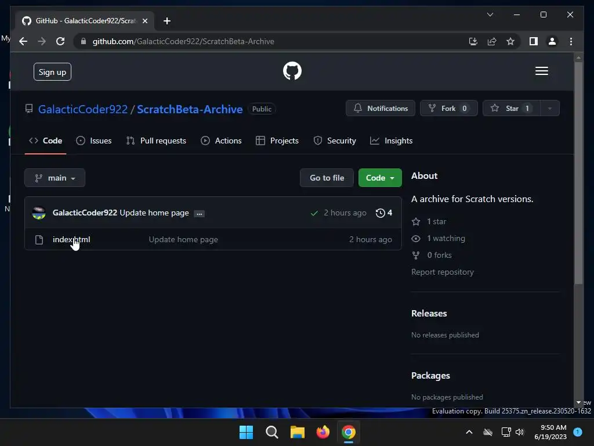The height and width of the screenshot is (446, 594).
Task: Open the notification badge in tray
Action: [578, 431]
